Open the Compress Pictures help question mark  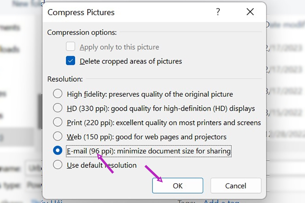click(218, 12)
